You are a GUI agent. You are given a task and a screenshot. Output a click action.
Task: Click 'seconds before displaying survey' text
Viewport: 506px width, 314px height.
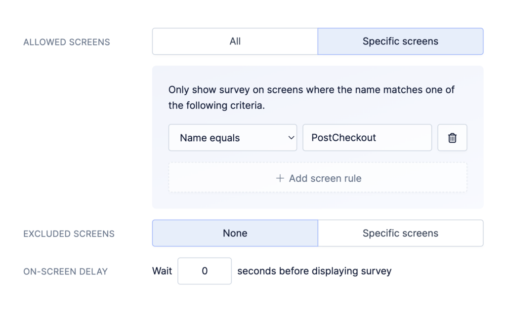pyautogui.click(x=314, y=271)
